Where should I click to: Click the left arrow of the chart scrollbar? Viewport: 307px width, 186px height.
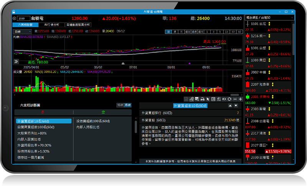click(x=15, y=95)
